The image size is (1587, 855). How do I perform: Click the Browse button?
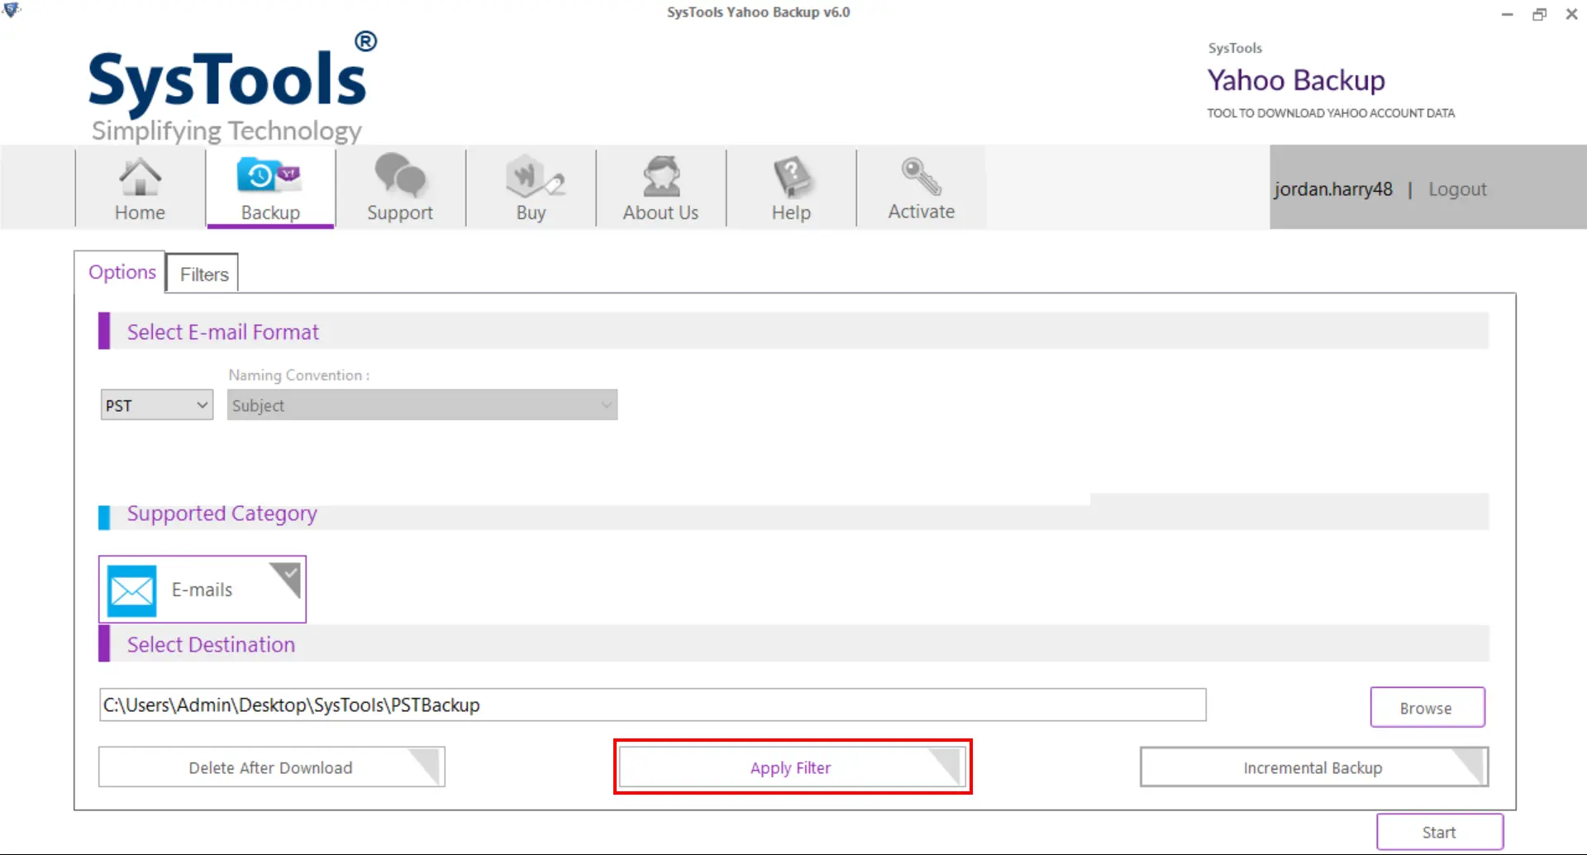1427,708
